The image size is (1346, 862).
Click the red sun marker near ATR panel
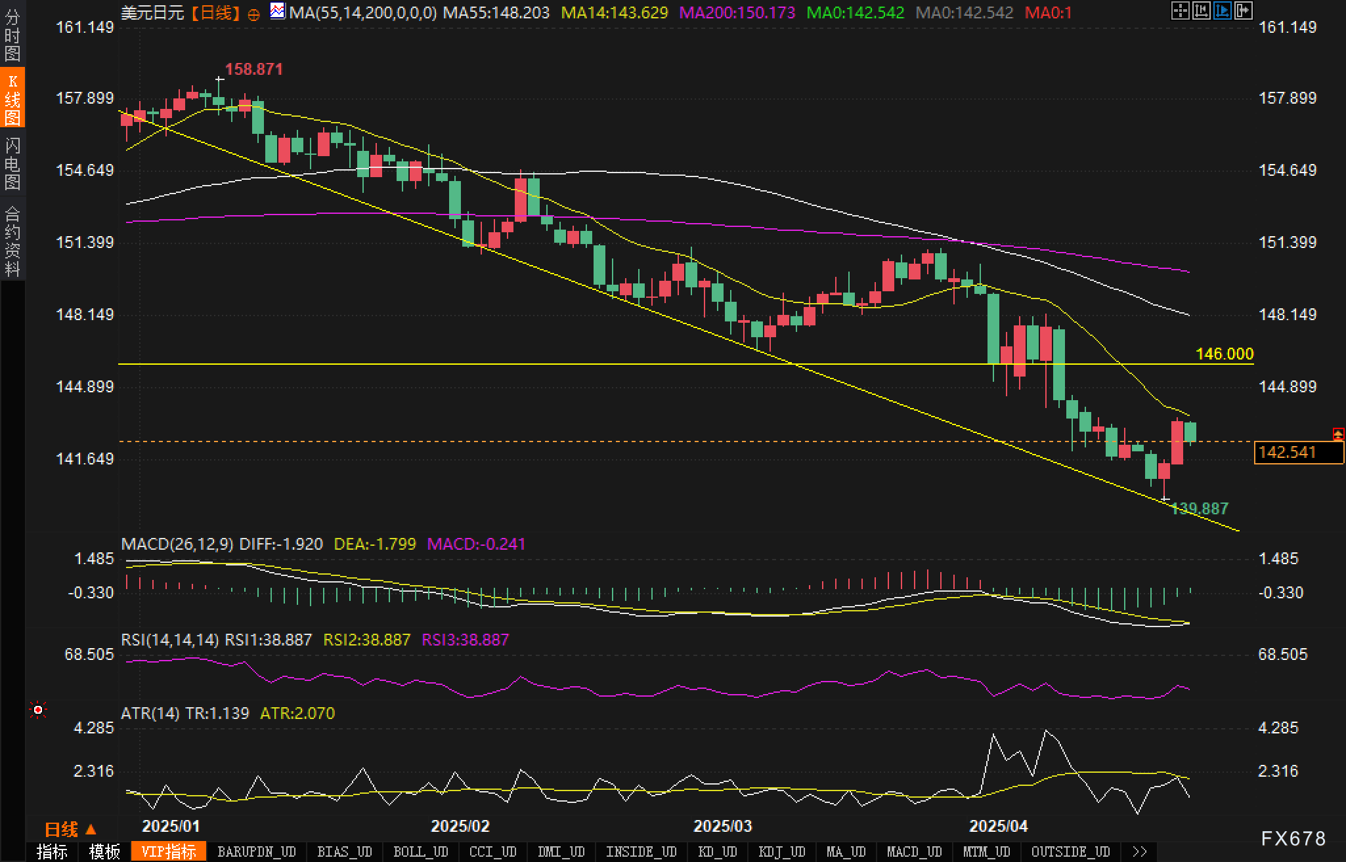point(38,710)
